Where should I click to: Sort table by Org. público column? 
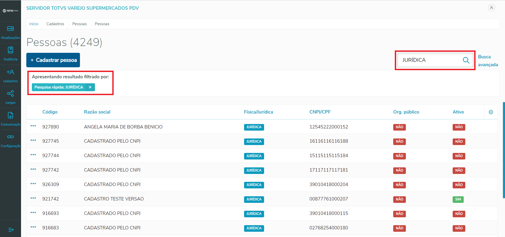click(x=406, y=112)
